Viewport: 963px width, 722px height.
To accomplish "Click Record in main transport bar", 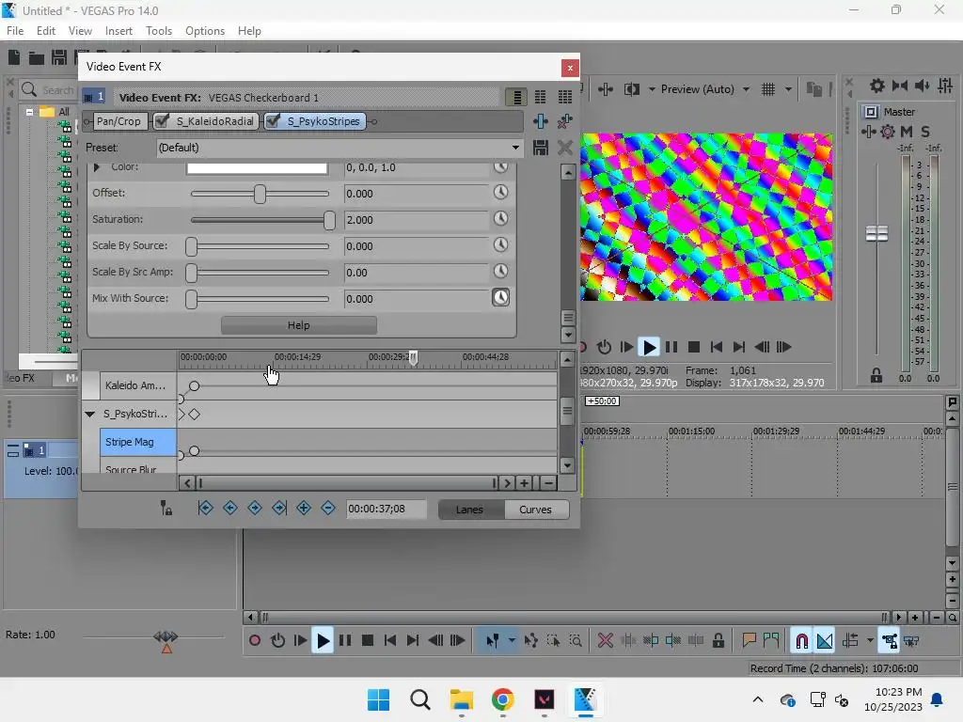I will click(x=255, y=641).
